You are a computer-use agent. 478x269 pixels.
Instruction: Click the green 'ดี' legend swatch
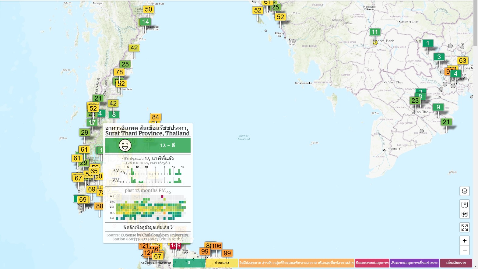coord(189,263)
